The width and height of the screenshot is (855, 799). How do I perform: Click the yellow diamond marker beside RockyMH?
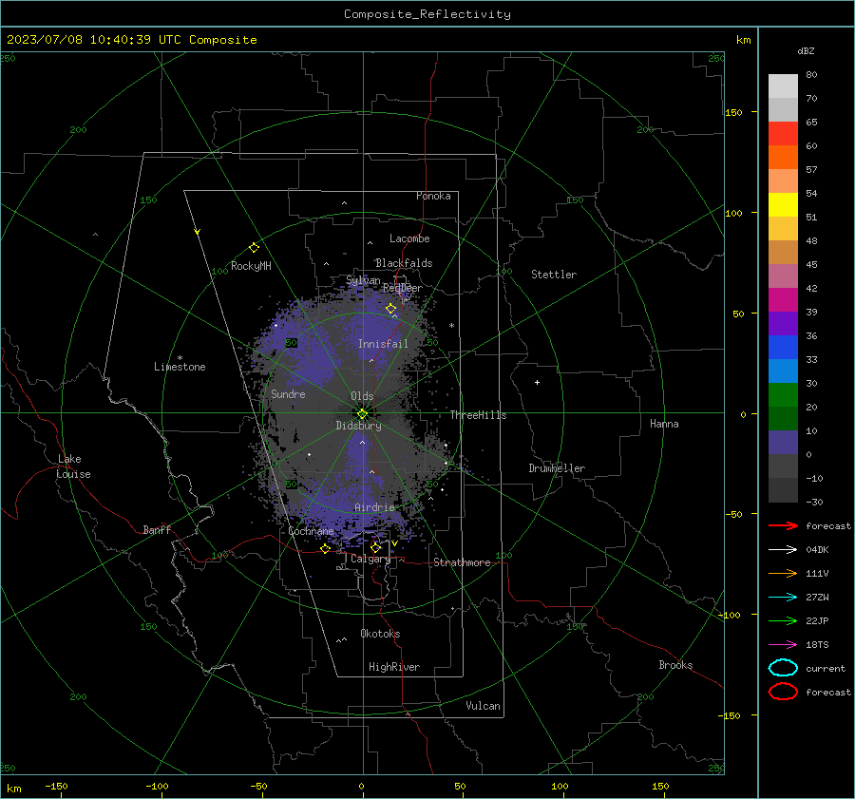(x=254, y=248)
